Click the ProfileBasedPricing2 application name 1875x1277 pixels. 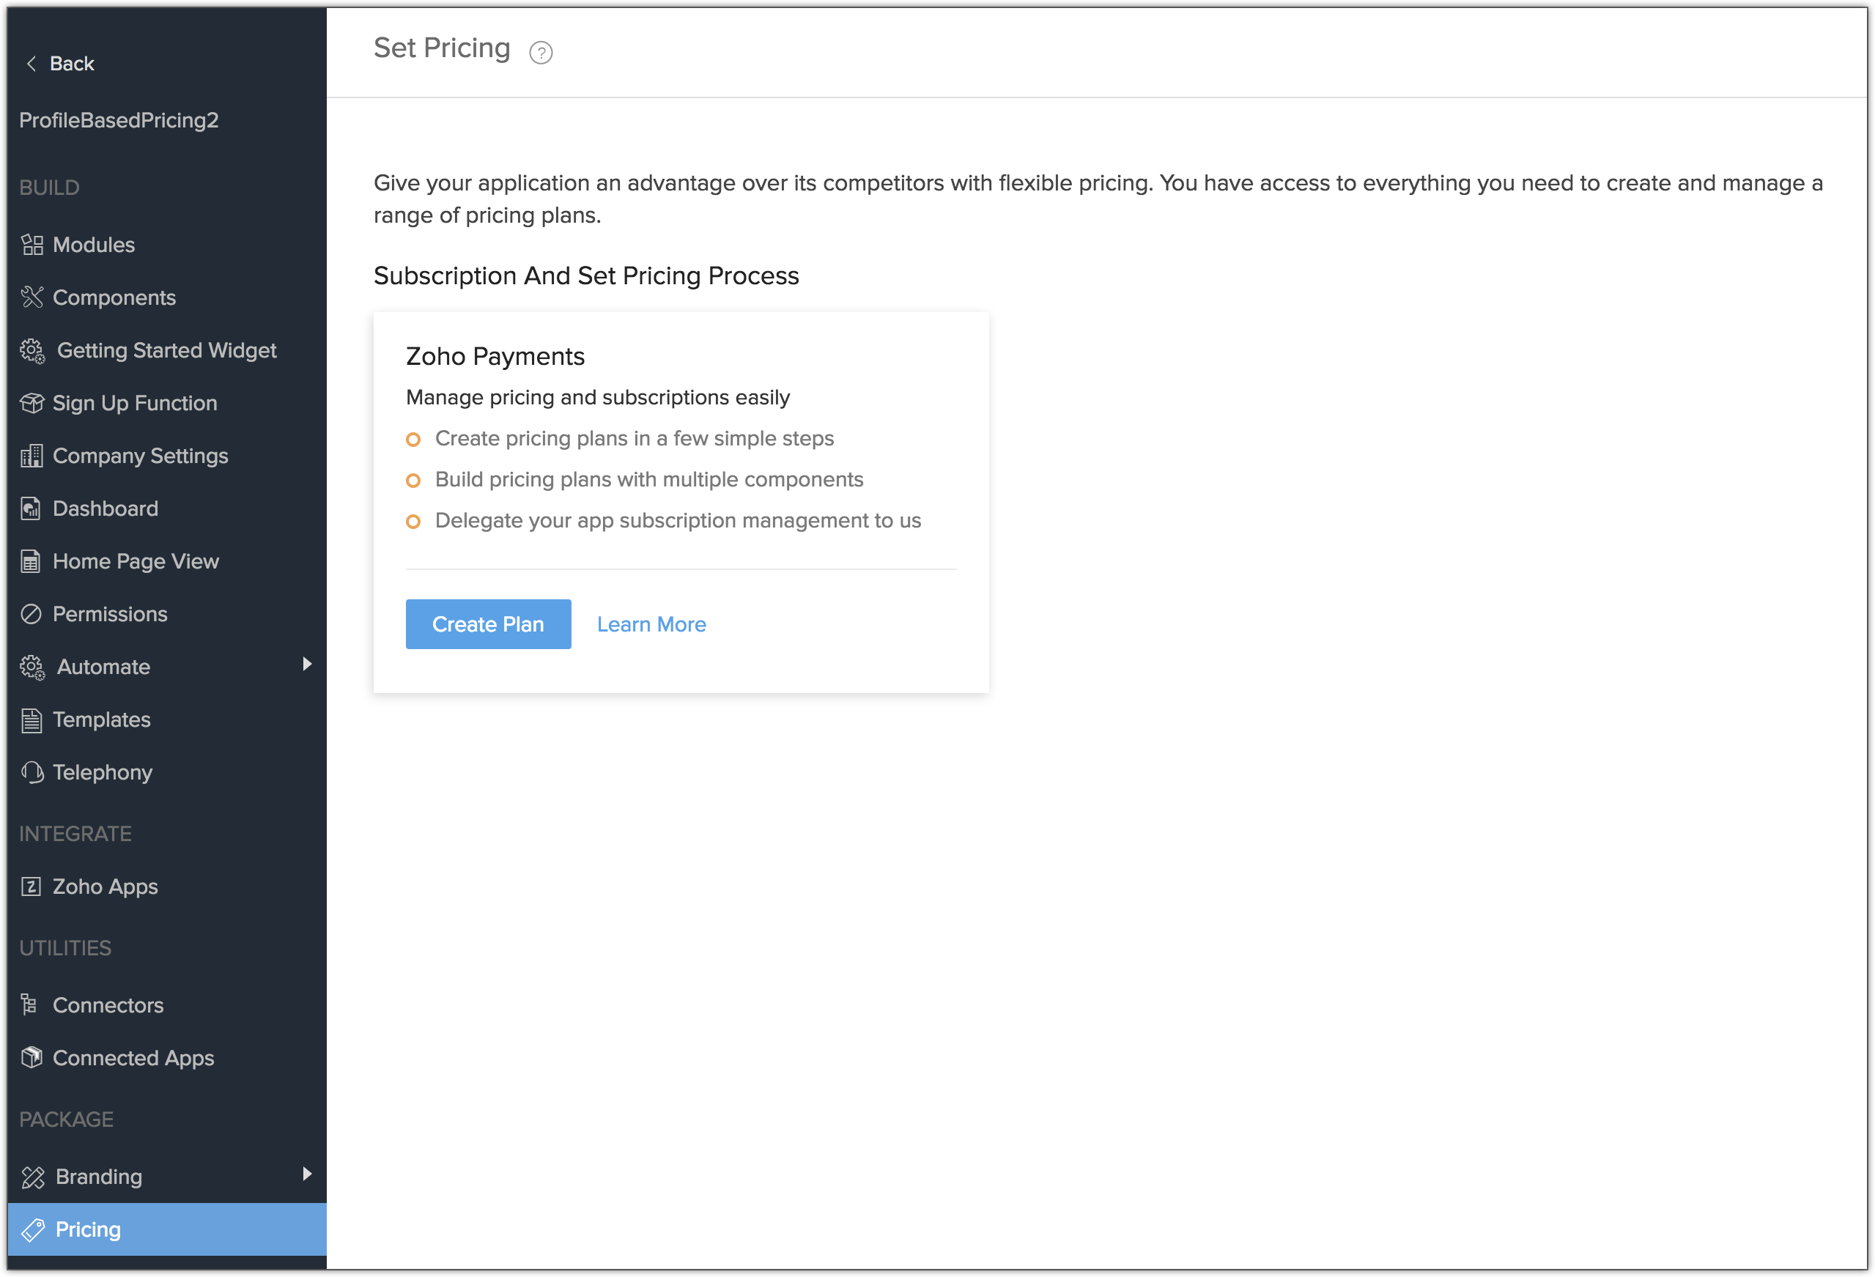coord(119,120)
